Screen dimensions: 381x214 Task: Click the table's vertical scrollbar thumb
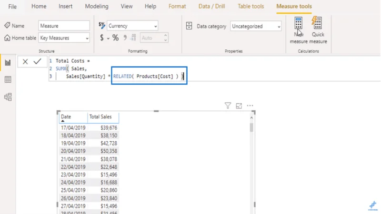pyautogui.click(x=251, y=127)
